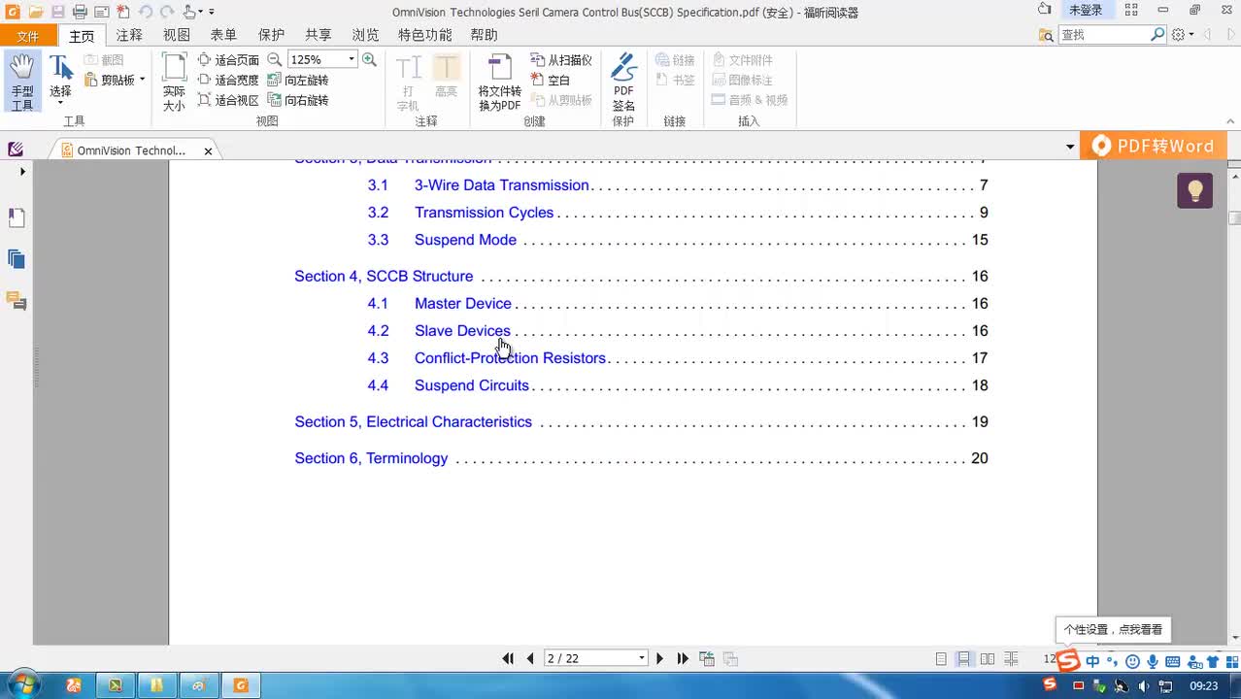
Task: Click the 查找 search input field
Action: 1103,34
